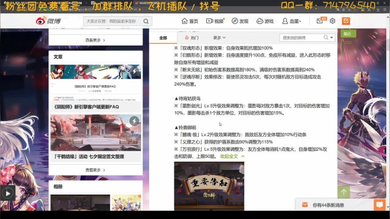
Task: Open the first 相册 album photo
Action: [80, 203]
